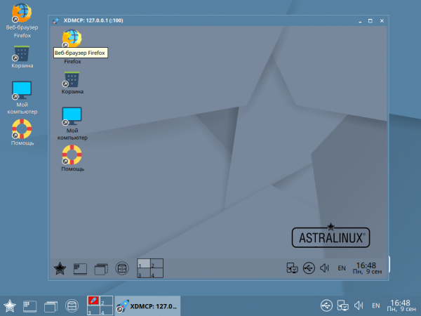Switch to workspace 2 in the remote session pager
The image size is (421, 316).
tap(156, 263)
